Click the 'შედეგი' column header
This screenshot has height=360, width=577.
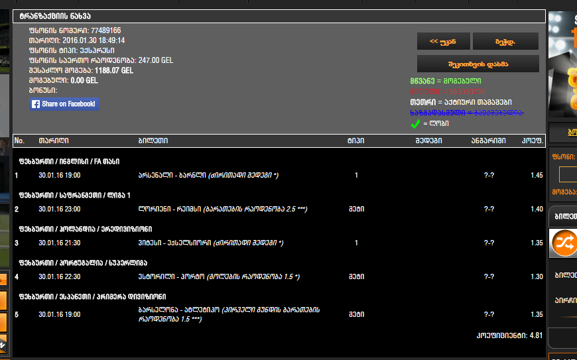coord(428,141)
